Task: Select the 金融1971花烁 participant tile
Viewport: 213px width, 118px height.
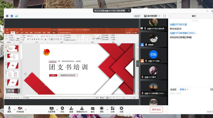Action: pos(154,55)
